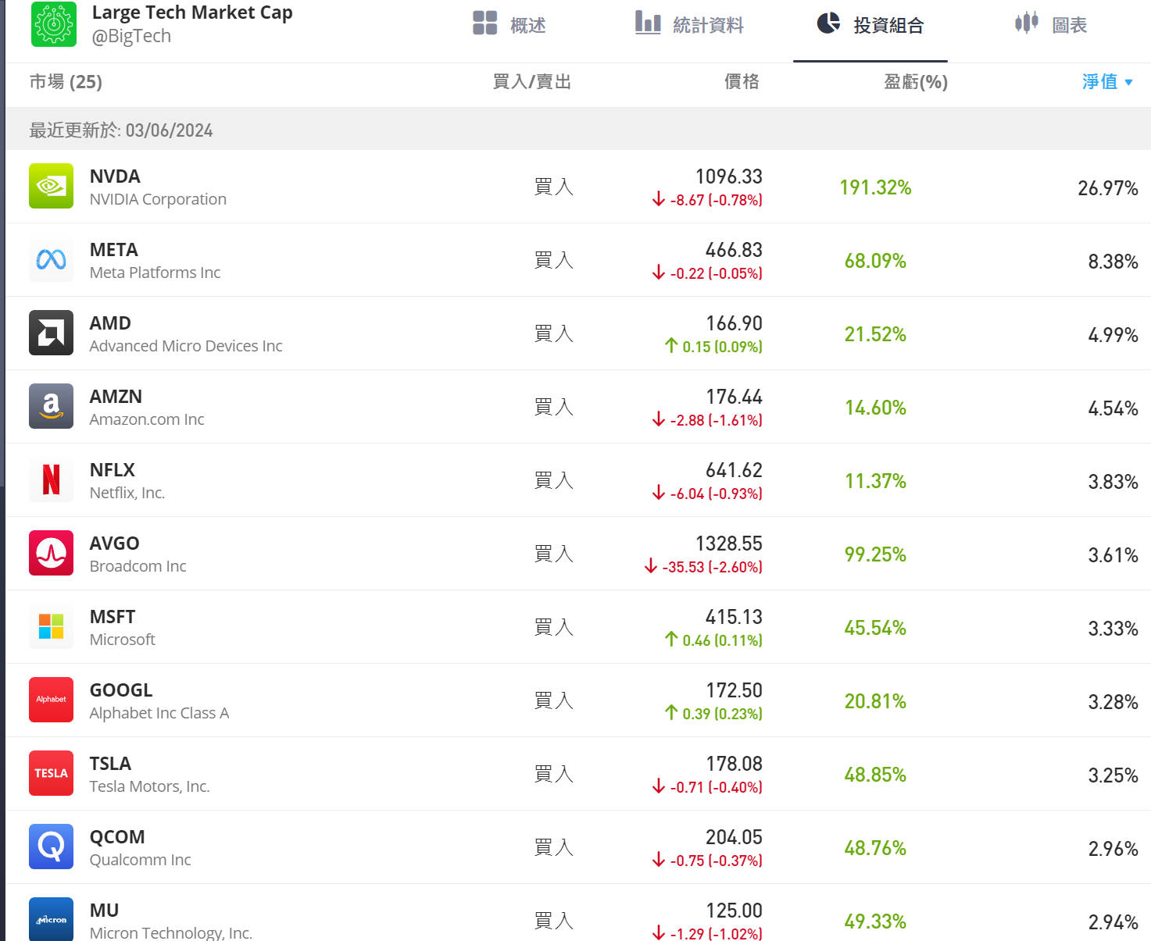
Task: Open the 圖表 tab
Action: point(1051,25)
